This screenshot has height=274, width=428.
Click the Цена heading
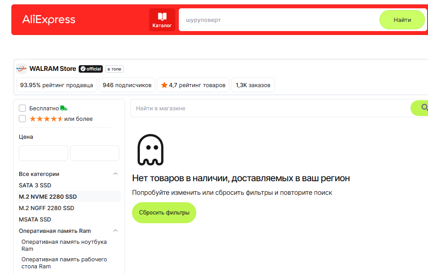pos(26,137)
